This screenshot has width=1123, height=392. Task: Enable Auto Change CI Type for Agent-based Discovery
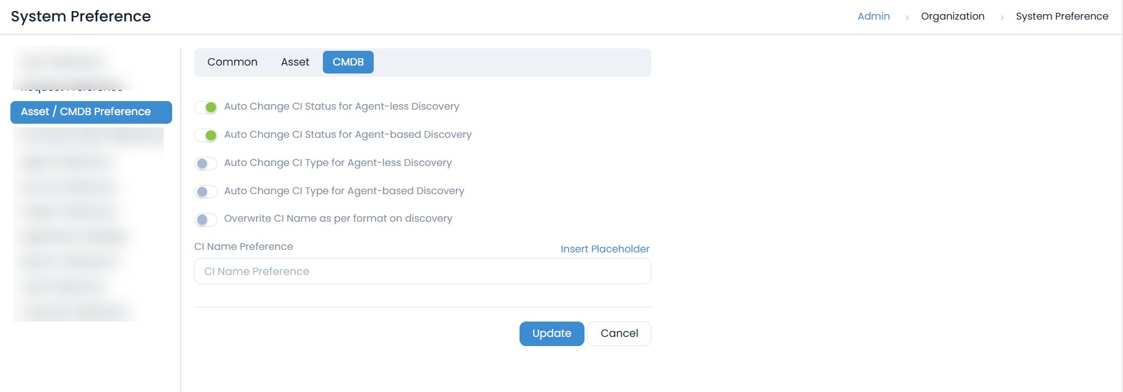(206, 192)
